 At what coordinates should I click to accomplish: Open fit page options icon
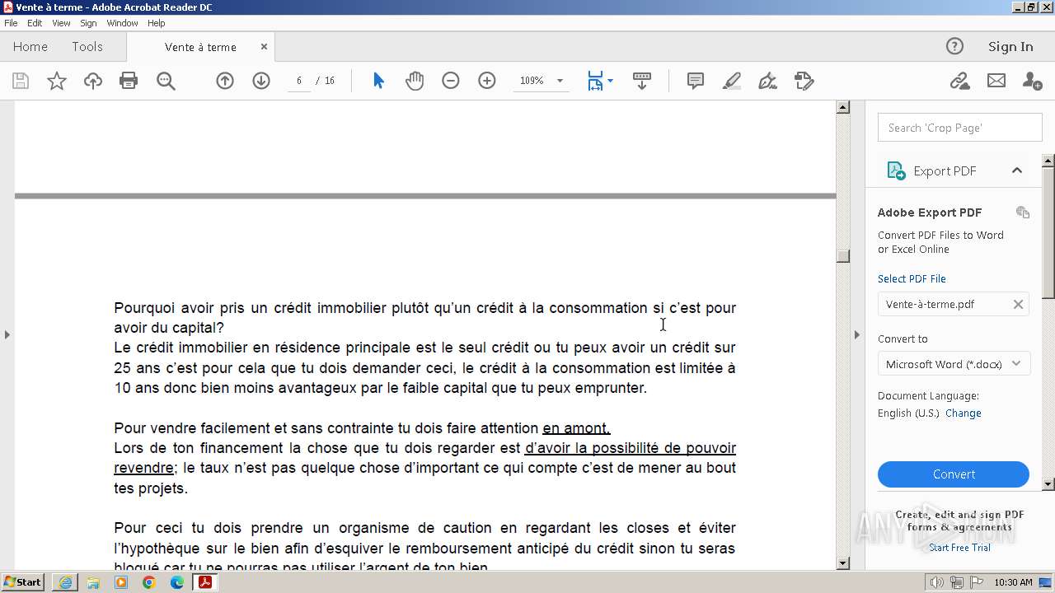[599, 81]
